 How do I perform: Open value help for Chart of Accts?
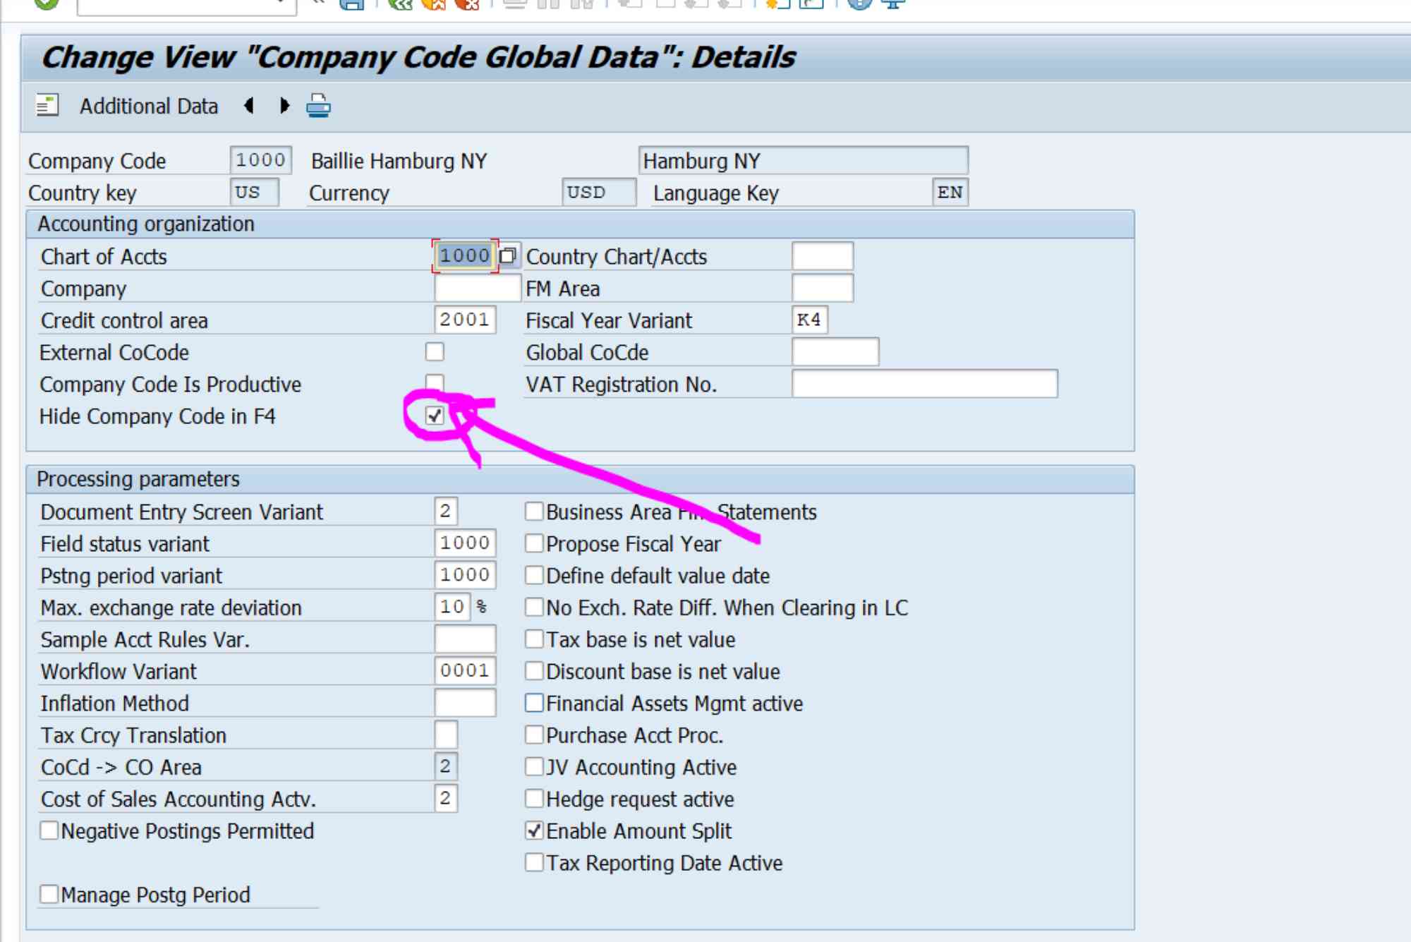tap(508, 255)
